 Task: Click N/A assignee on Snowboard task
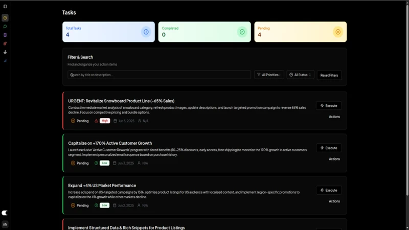(x=146, y=121)
